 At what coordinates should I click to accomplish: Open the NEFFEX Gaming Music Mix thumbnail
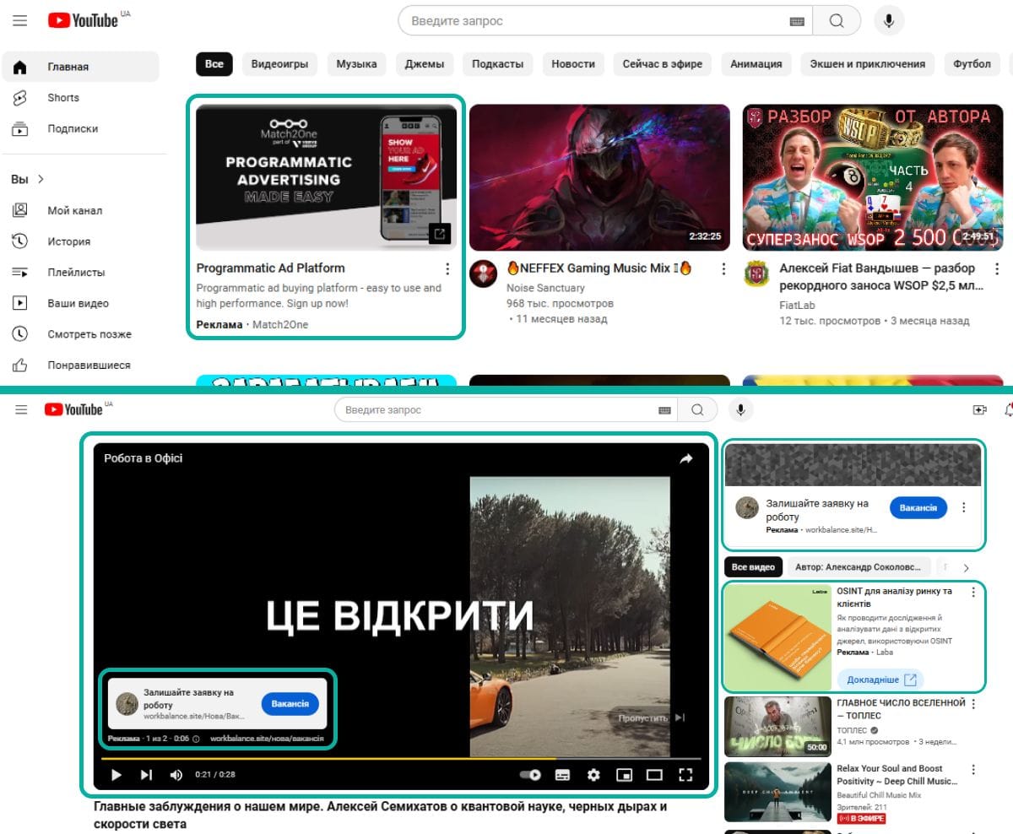tap(599, 177)
